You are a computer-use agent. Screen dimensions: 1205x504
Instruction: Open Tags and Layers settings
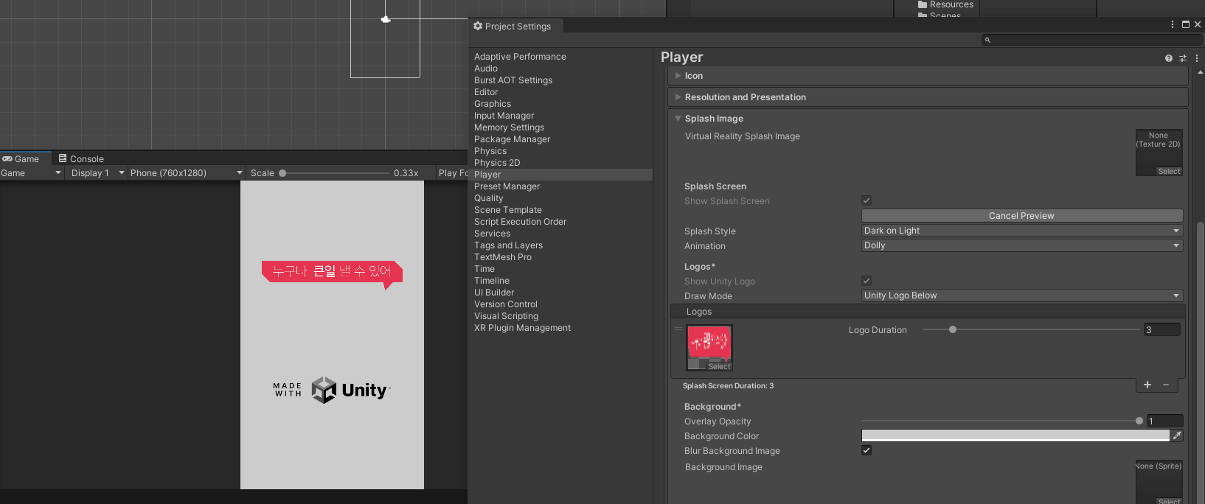(508, 245)
